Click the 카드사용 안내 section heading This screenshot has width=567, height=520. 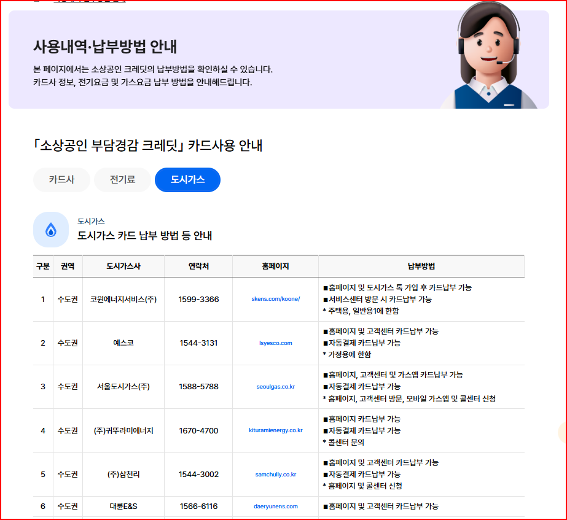click(147, 146)
